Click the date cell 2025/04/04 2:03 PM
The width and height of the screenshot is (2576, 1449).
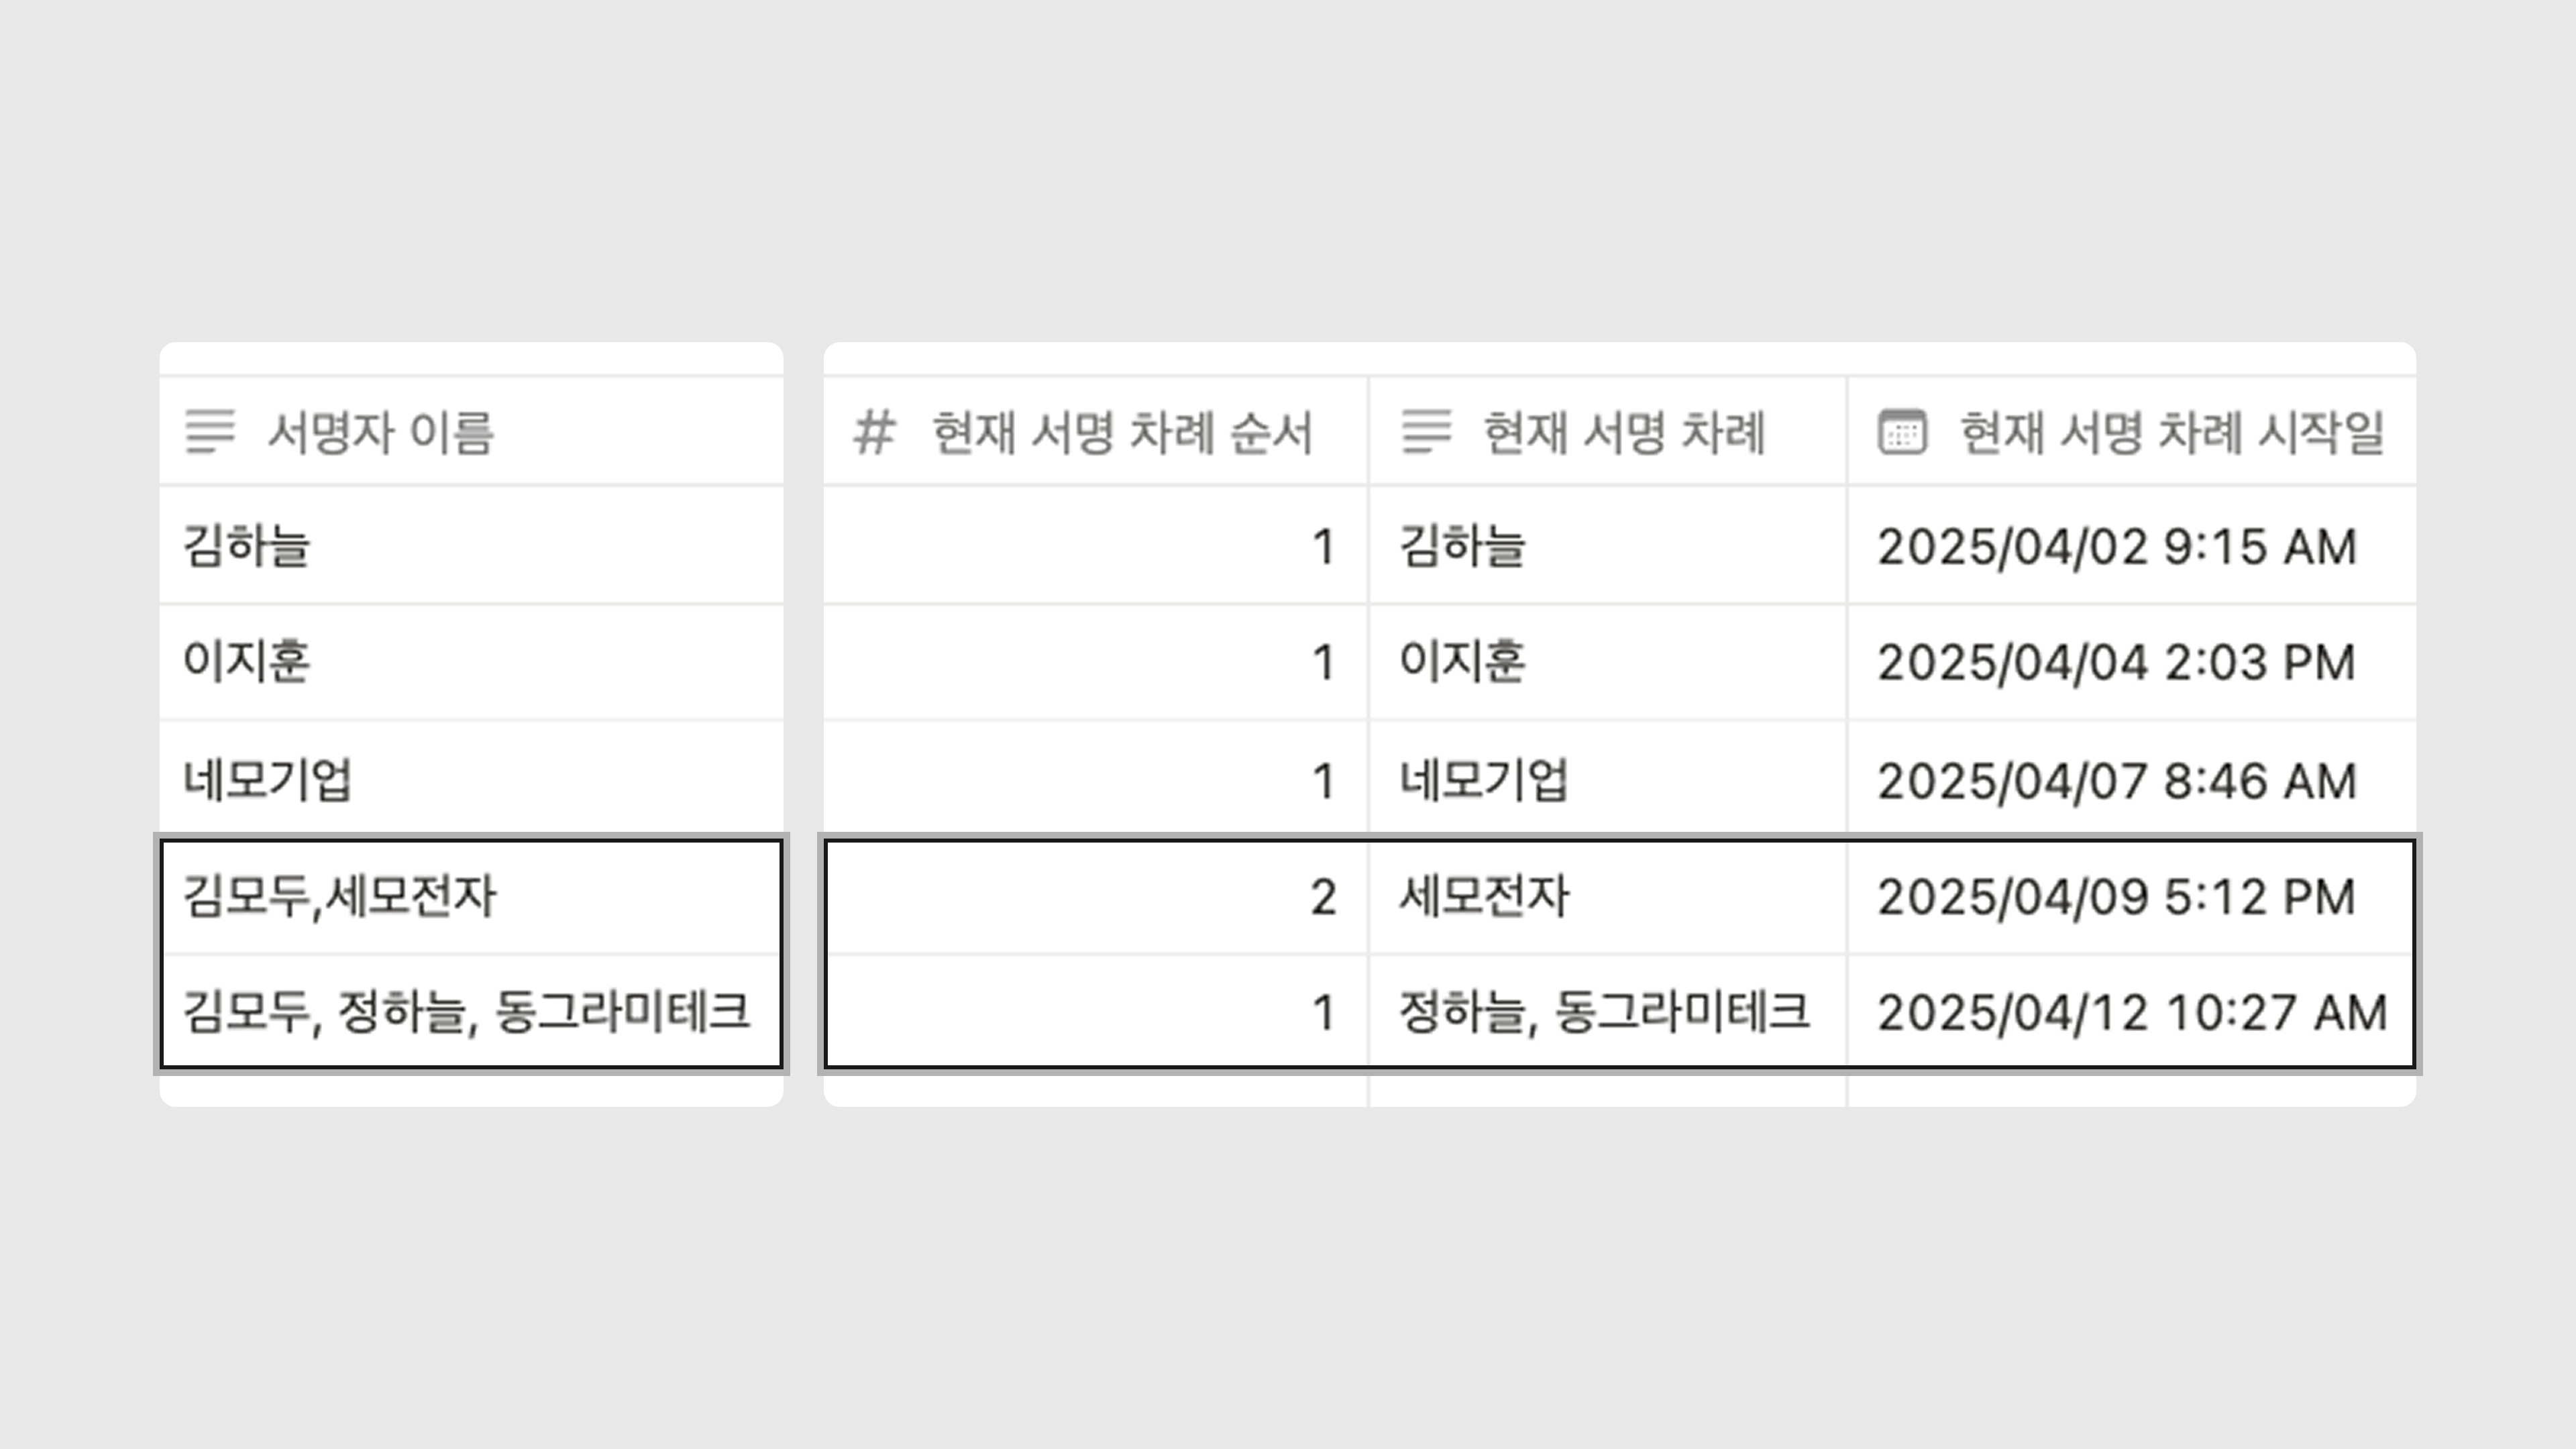click(2116, 662)
